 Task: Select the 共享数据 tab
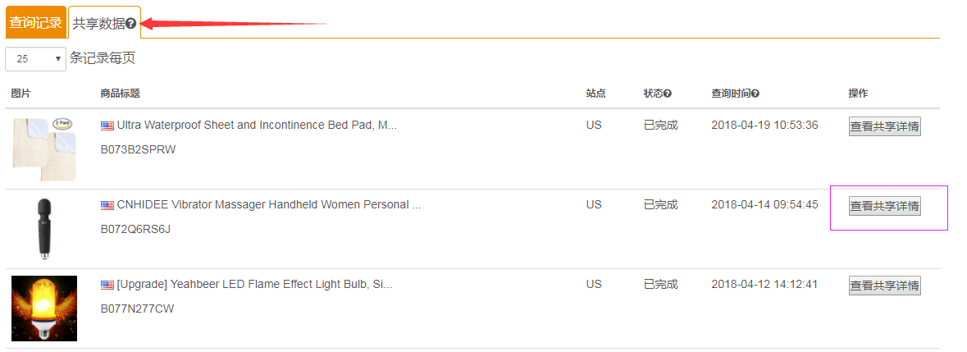104,23
